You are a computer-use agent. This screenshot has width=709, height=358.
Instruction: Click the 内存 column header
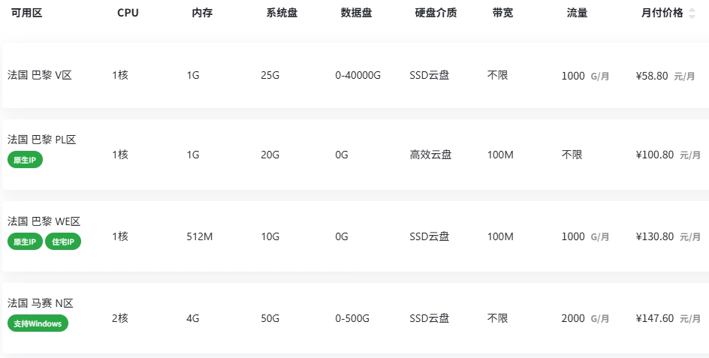coord(202,14)
